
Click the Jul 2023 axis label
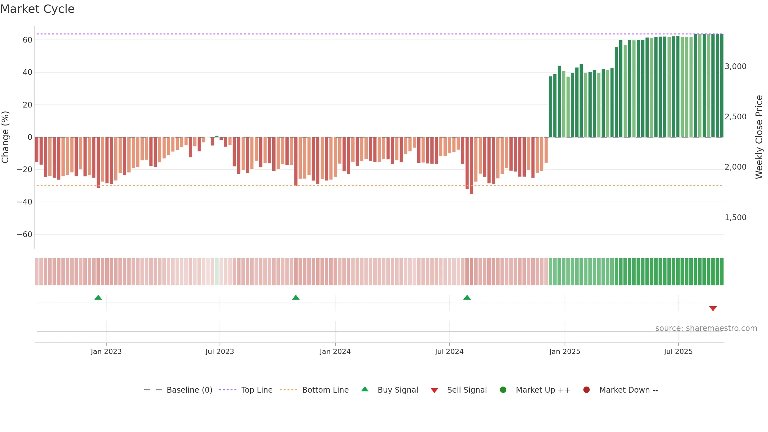(220, 352)
